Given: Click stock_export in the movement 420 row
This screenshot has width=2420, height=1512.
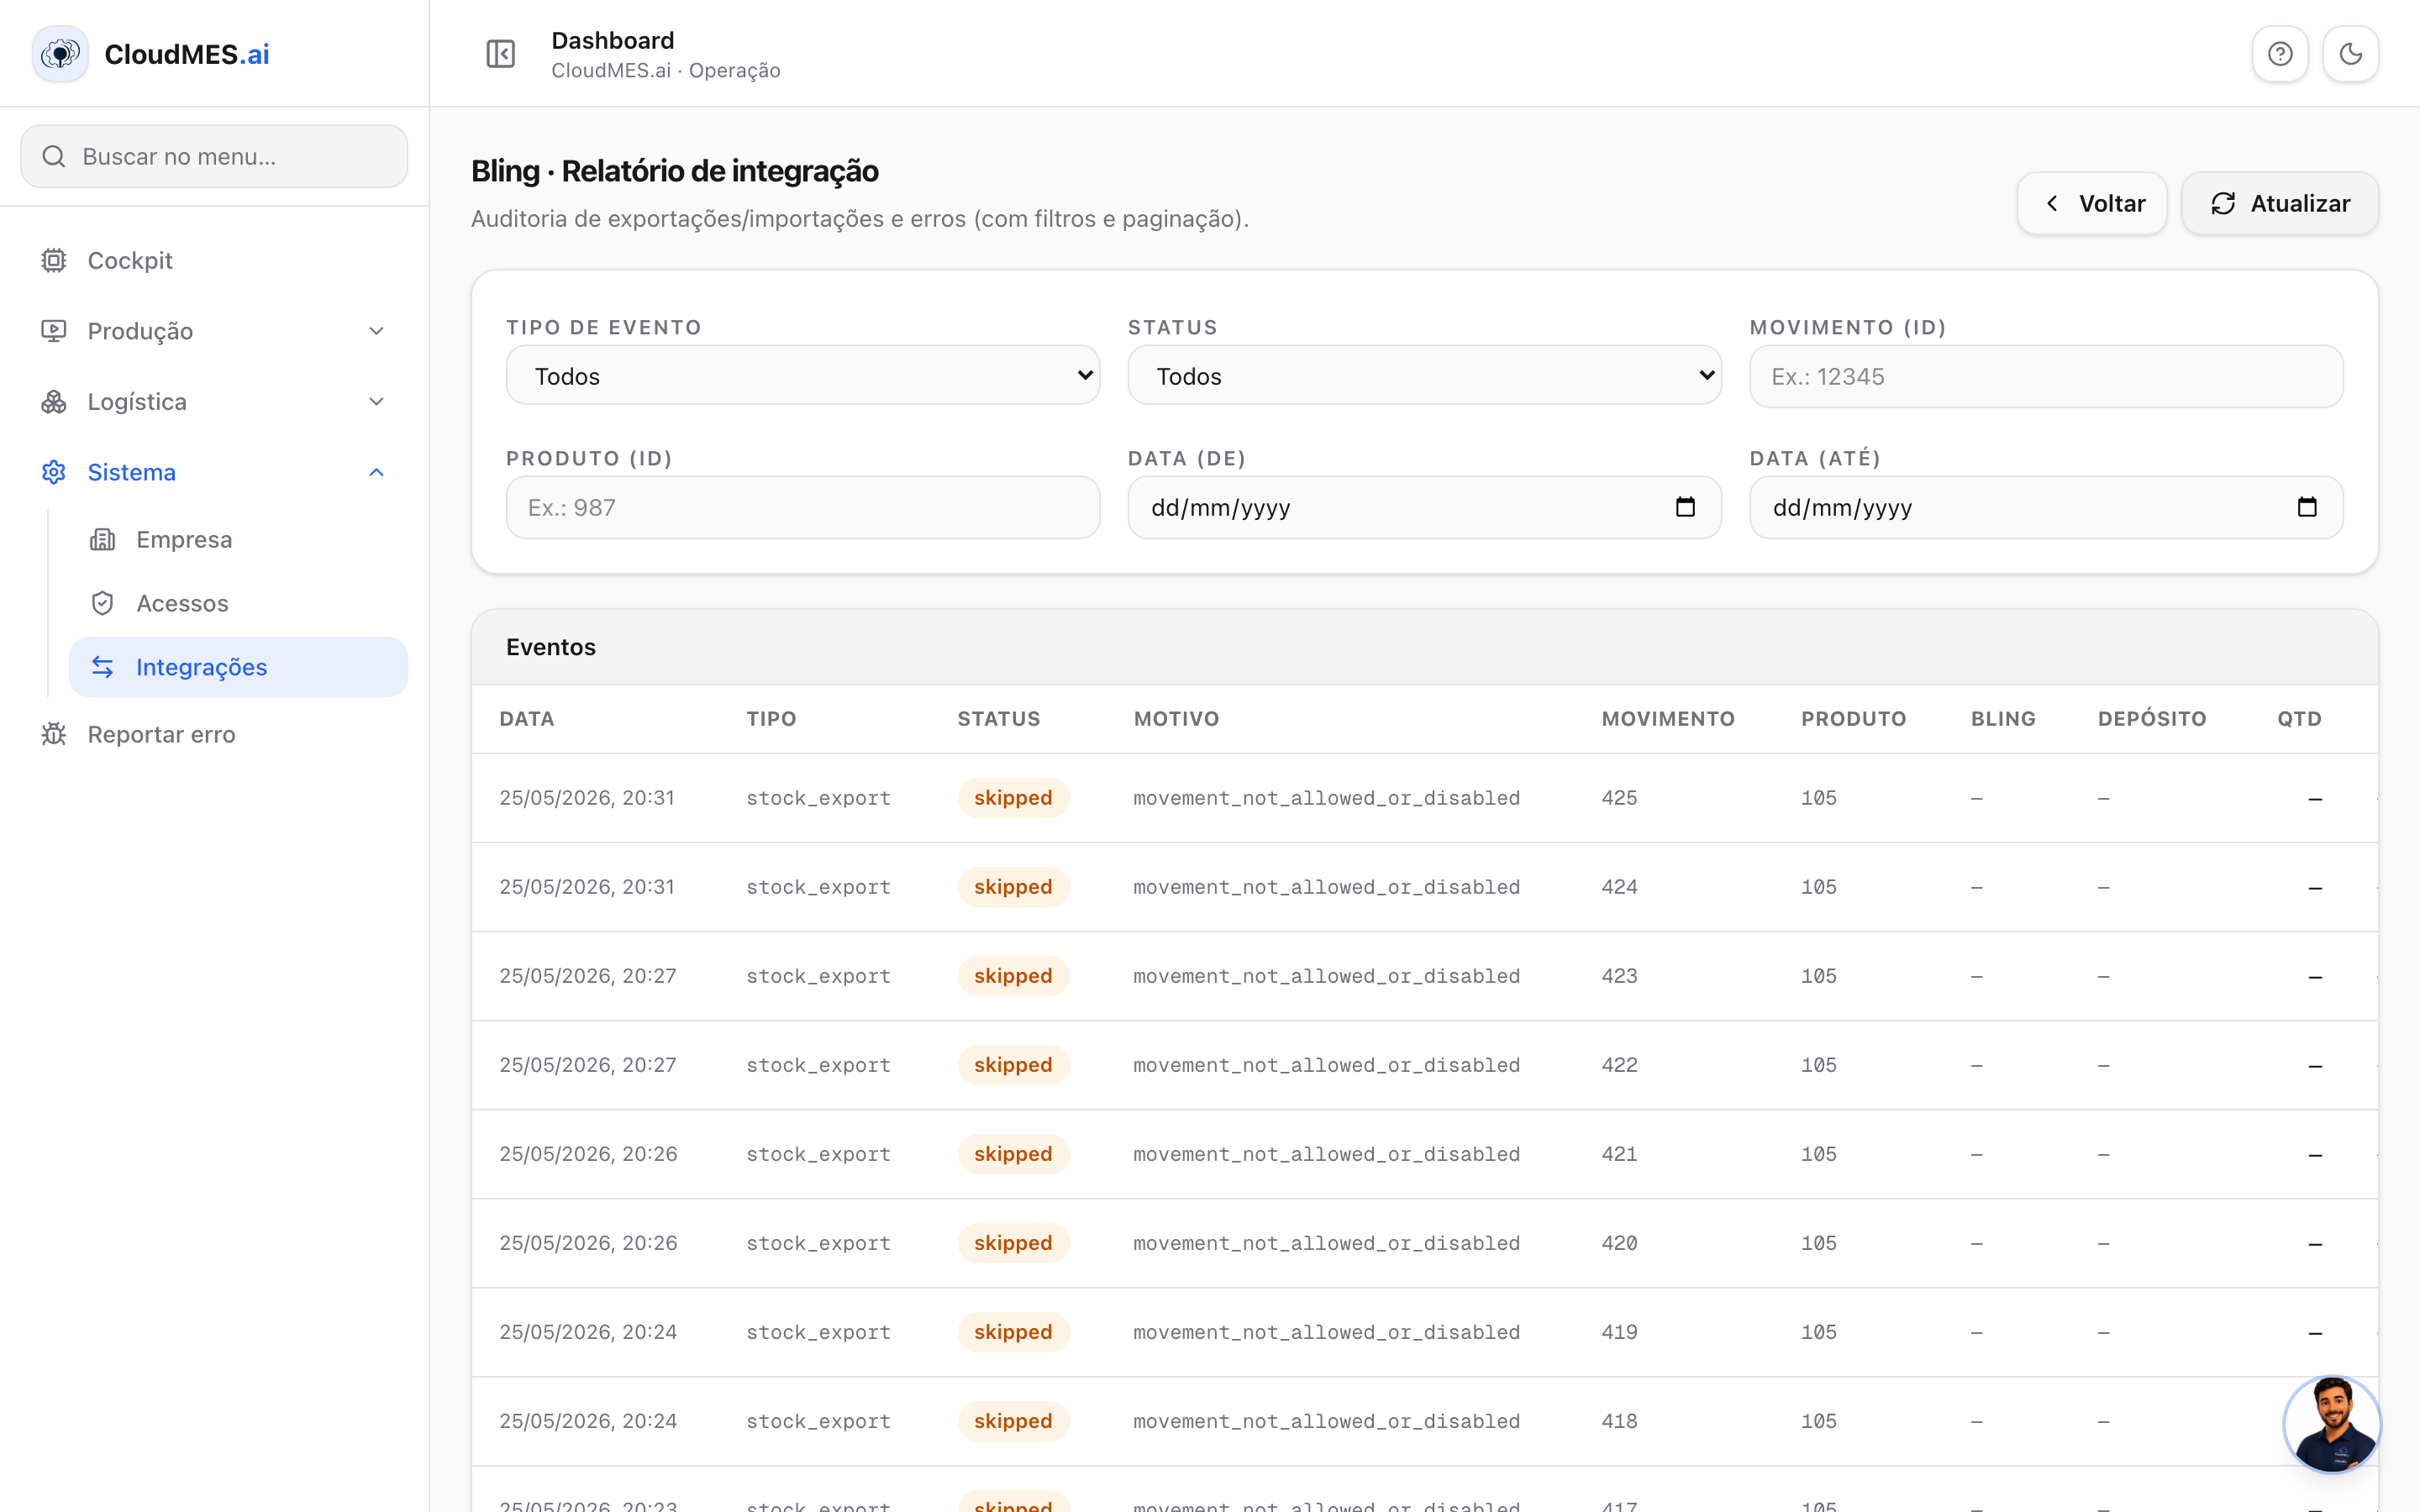Looking at the screenshot, I should pos(818,1243).
